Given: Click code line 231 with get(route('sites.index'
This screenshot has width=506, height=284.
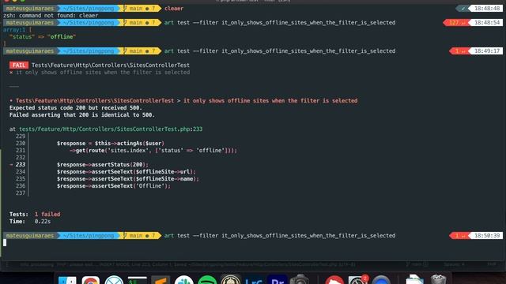Looking at the screenshot, I should [153, 151].
